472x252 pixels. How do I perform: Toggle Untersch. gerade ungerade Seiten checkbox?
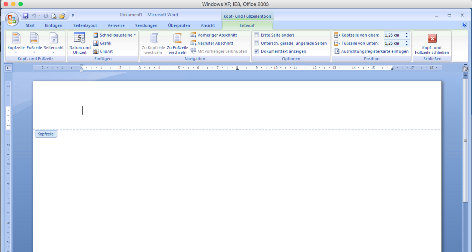coord(256,43)
